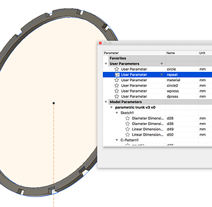Viewport: 212px width, 207px height.
Task: Collapse the Sketch1 tree node
Action: [x=117, y=113]
